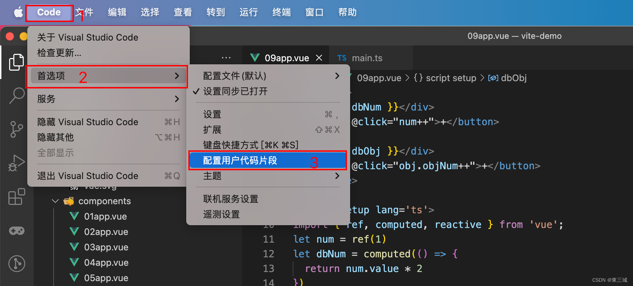Open the Run and Debug view
This screenshot has height=286, width=633.
(x=16, y=163)
